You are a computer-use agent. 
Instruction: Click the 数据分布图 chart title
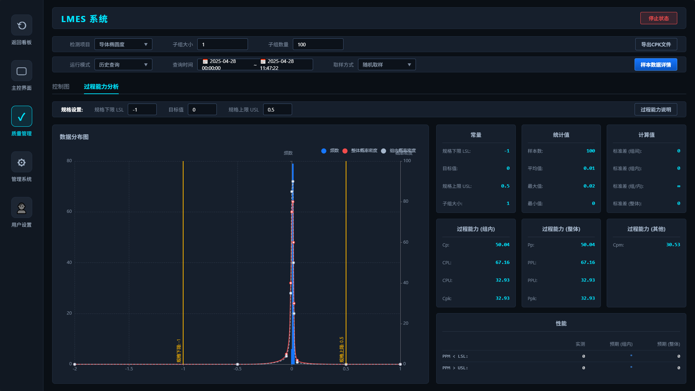74,137
